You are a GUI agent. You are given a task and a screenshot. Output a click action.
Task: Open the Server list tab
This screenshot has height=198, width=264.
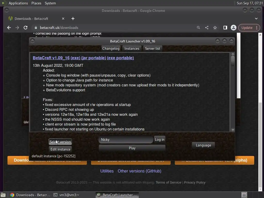[x=153, y=48]
